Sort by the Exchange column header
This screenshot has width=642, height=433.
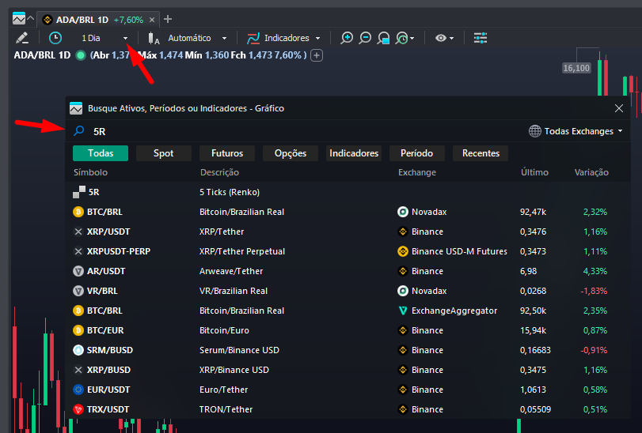417,172
